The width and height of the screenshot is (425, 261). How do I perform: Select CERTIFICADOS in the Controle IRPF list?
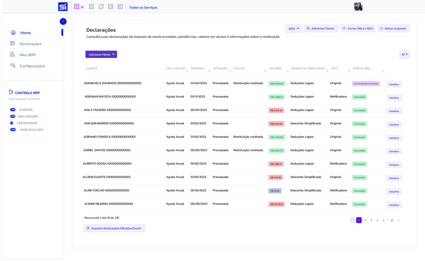[27, 123]
